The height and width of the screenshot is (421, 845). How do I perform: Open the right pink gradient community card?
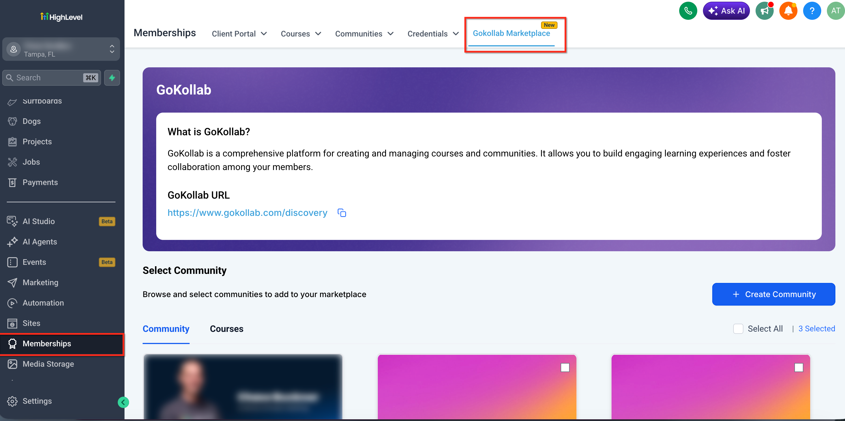711,387
